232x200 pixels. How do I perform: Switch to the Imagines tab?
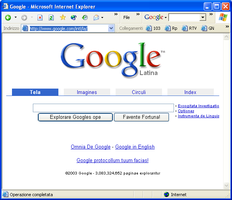[x=87, y=92]
